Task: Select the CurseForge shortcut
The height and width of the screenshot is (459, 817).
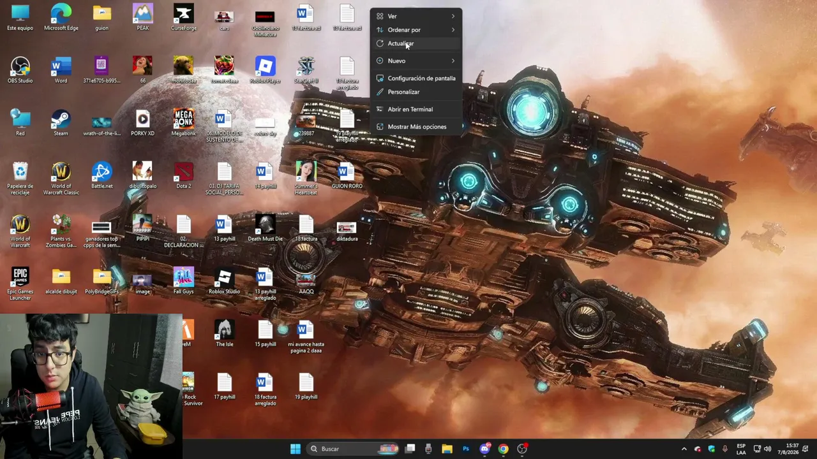Action: [184, 18]
